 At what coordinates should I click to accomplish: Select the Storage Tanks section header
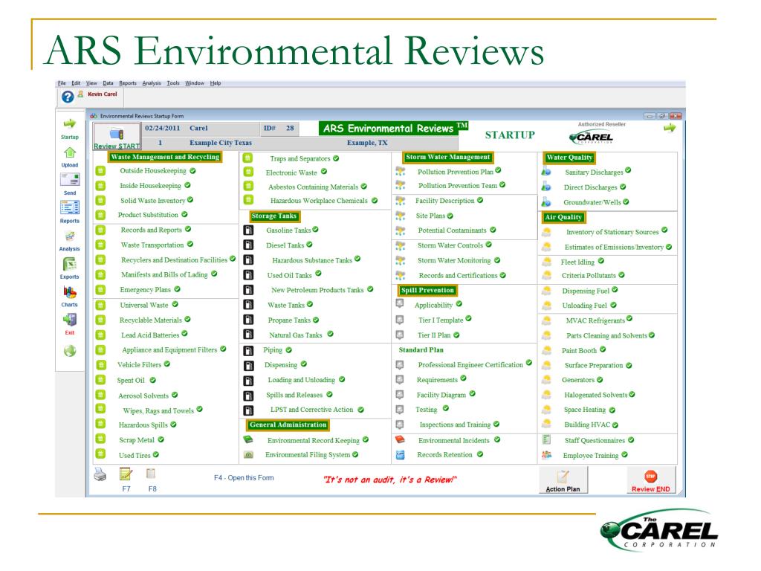274,216
